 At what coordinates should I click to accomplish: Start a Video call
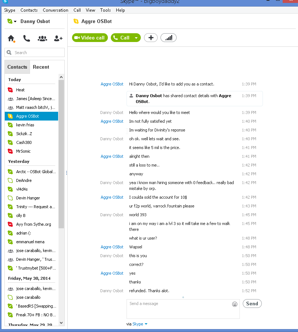90,38
